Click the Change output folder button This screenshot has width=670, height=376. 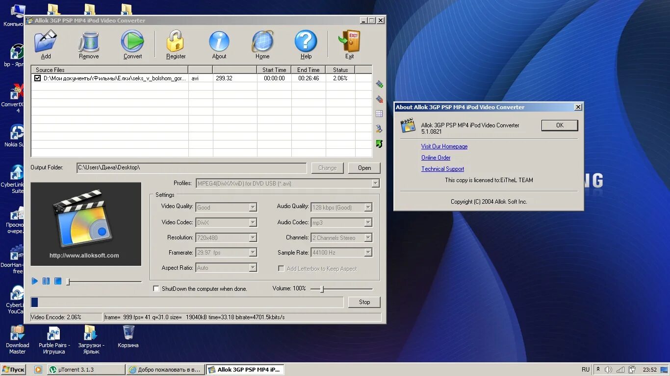pos(327,168)
